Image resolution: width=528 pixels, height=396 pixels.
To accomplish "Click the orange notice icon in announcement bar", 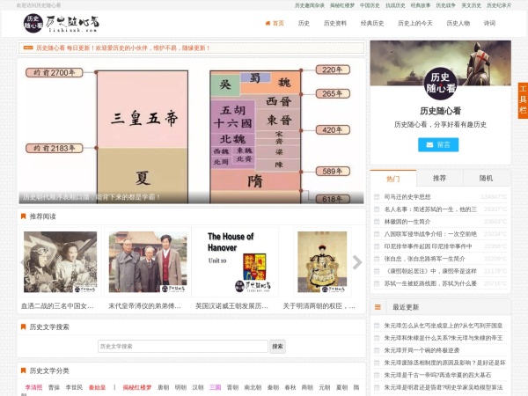I will coord(28,48).
